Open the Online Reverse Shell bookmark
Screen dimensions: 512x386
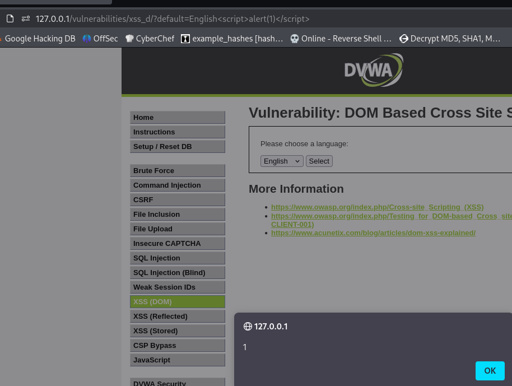click(x=341, y=39)
